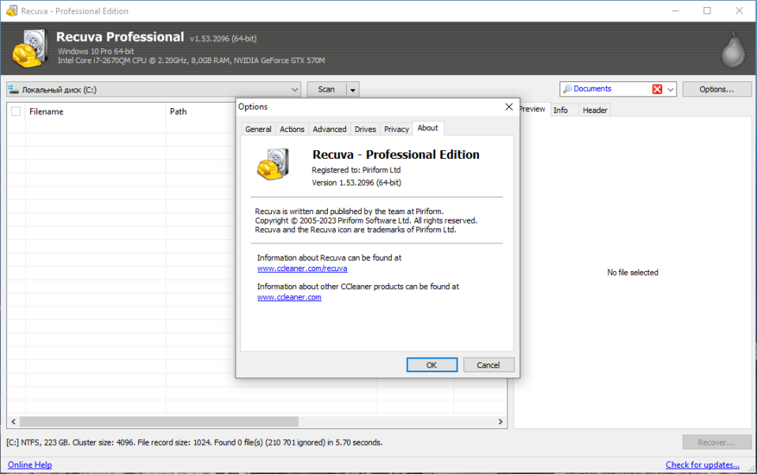Image resolution: width=757 pixels, height=474 pixels.
Task: Click Check for updates... link
Action: (x=702, y=465)
